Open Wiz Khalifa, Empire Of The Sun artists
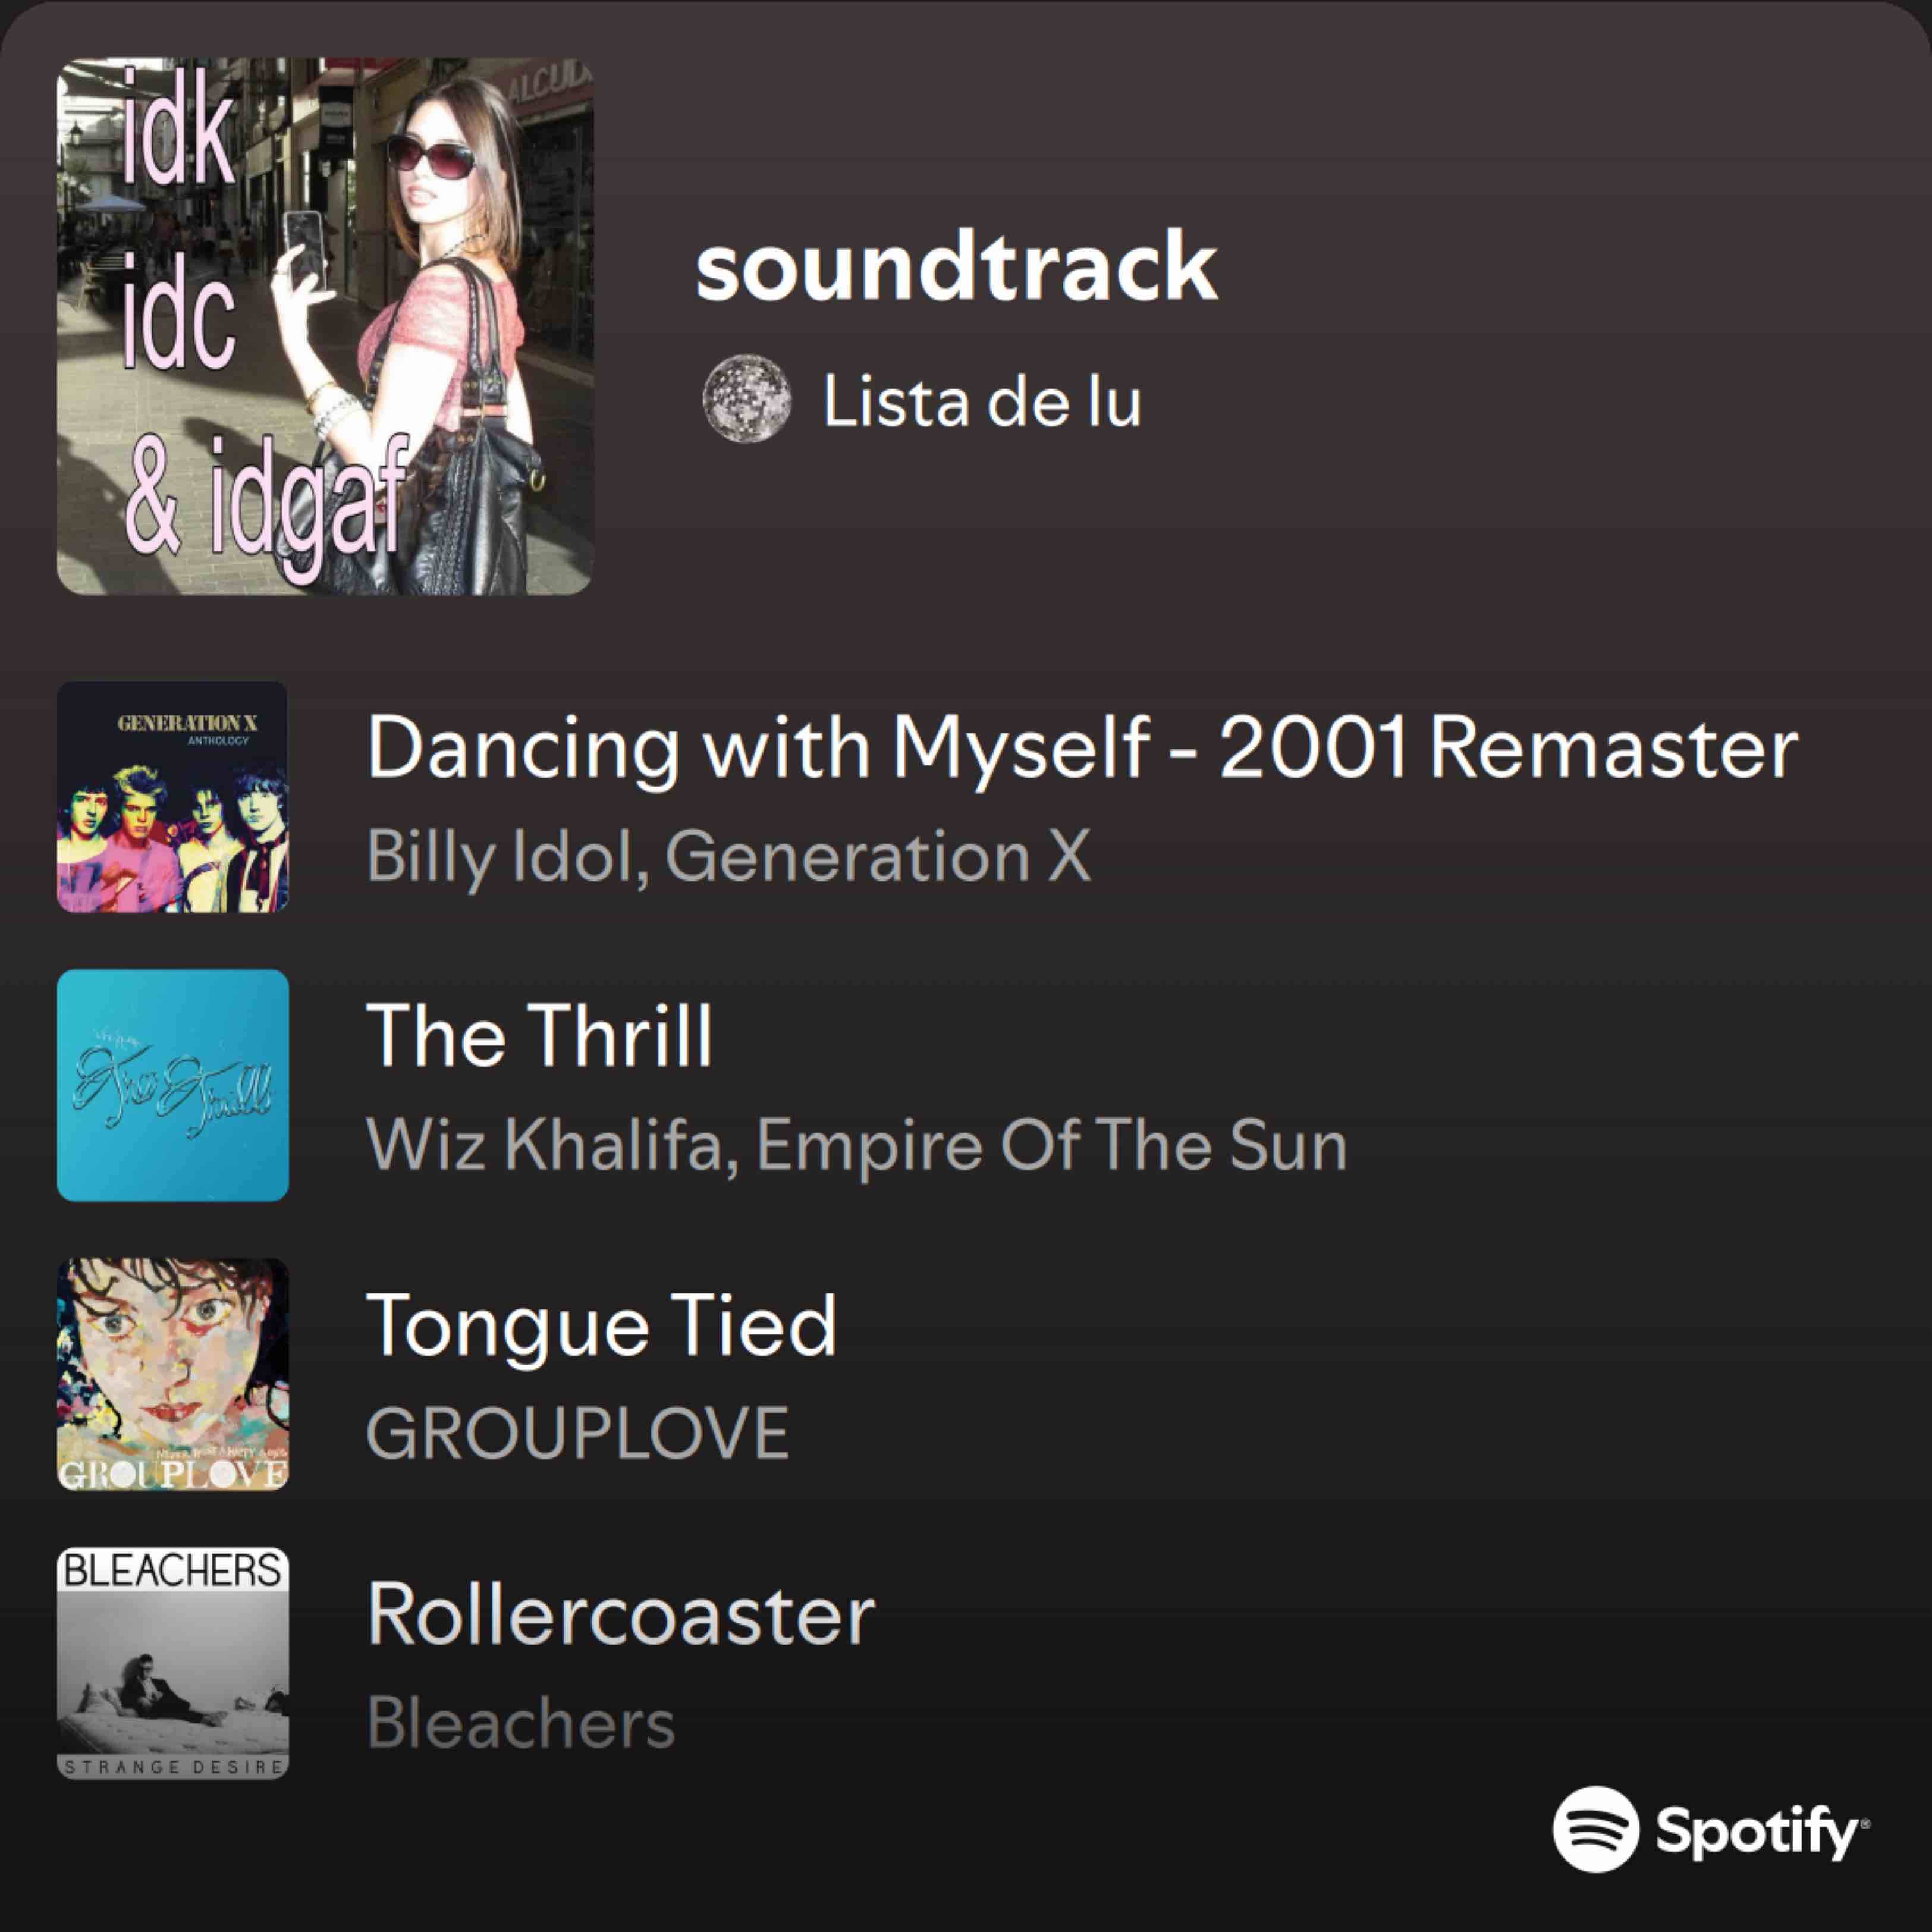The width and height of the screenshot is (1932, 1932). tap(857, 1145)
